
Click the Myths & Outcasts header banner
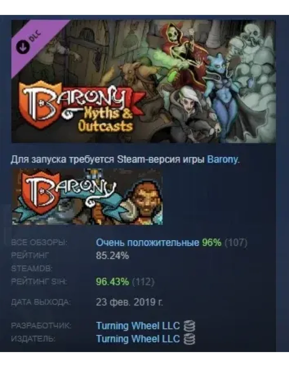point(144,81)
